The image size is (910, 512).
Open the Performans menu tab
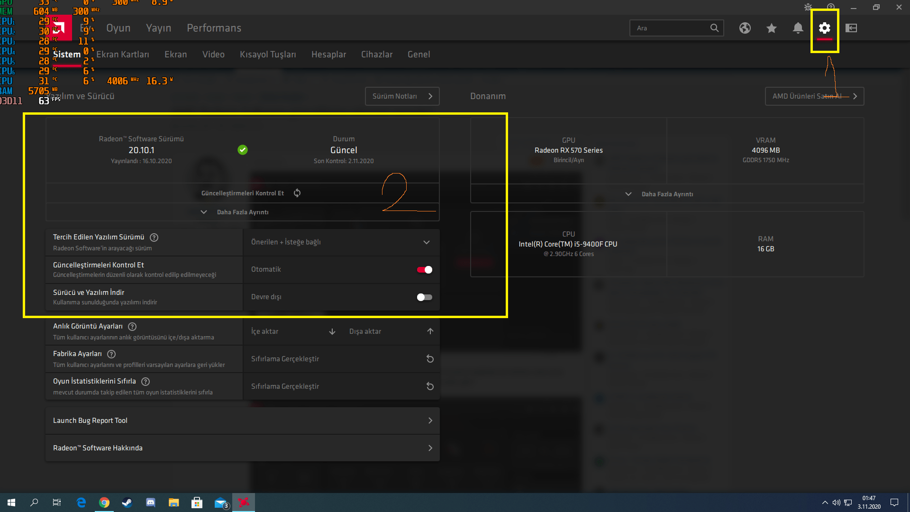point(214,28)
